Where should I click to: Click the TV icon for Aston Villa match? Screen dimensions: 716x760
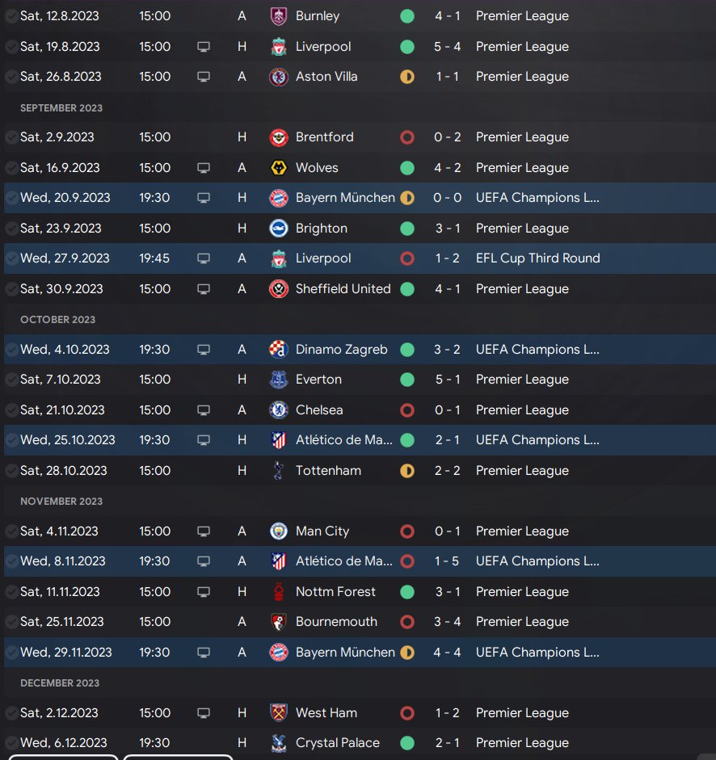point(204,77)
